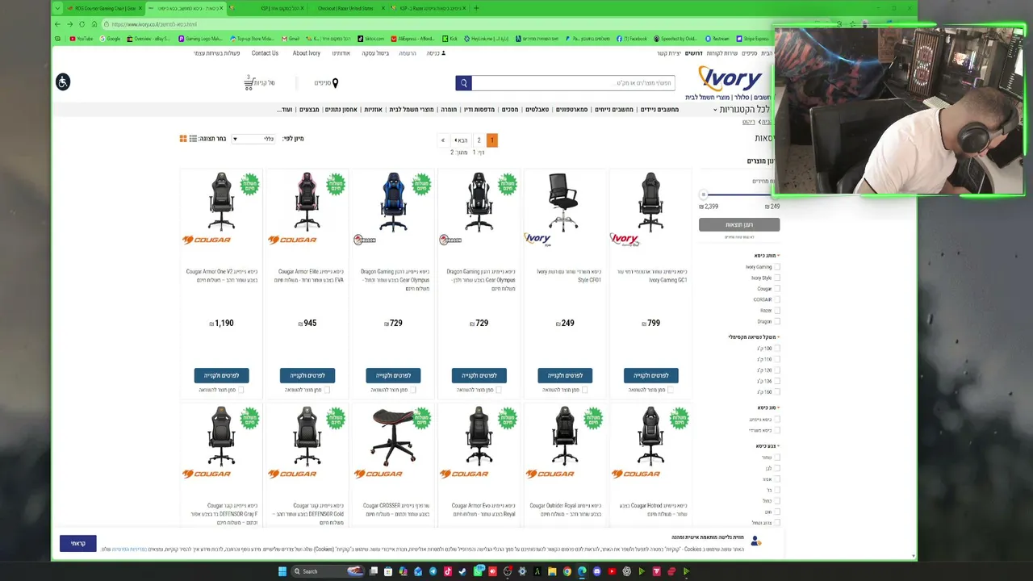
Task: Check the Ivory Style brand filter
Action: tap(777, 278)
